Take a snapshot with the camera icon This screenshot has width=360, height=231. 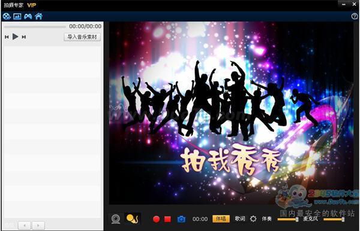(x=181, y=219)
